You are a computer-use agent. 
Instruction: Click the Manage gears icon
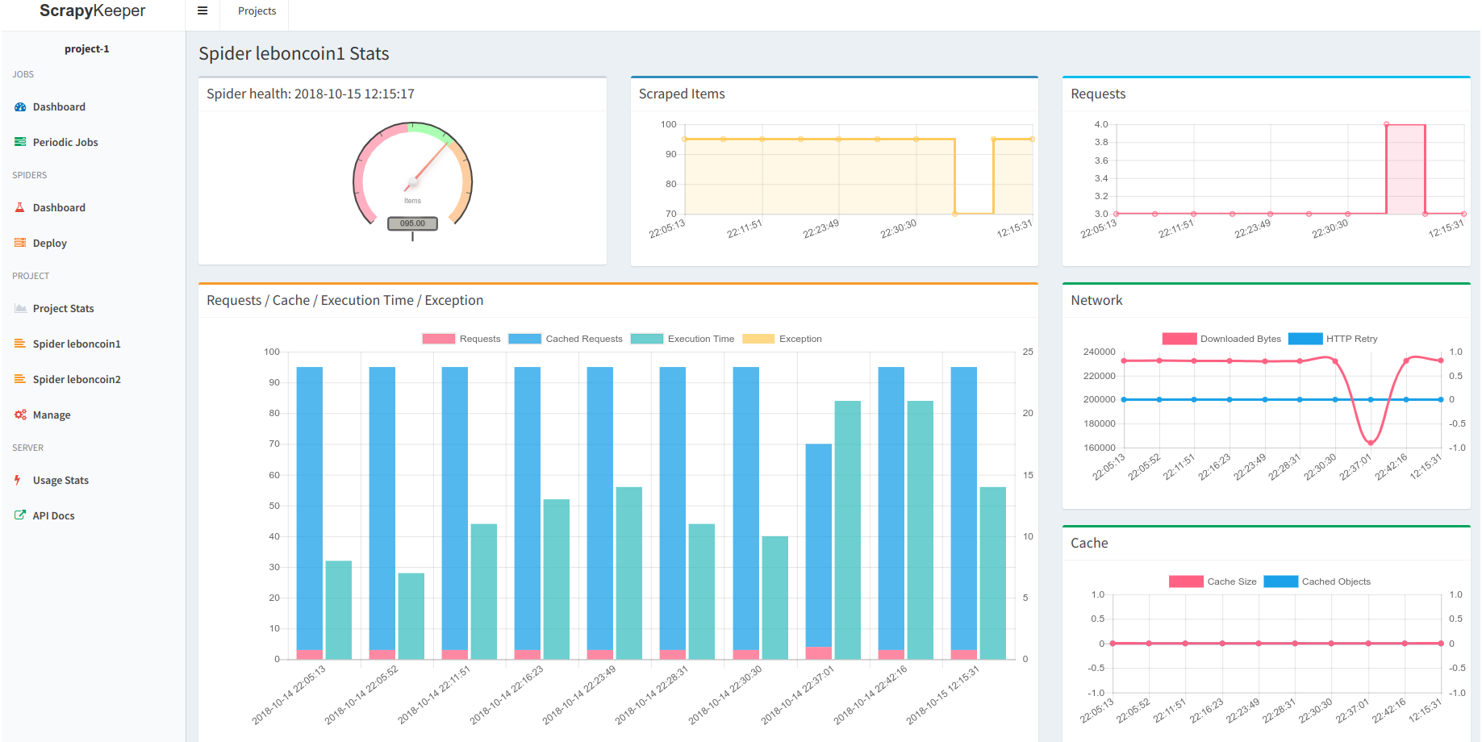(x=20, y=415)
